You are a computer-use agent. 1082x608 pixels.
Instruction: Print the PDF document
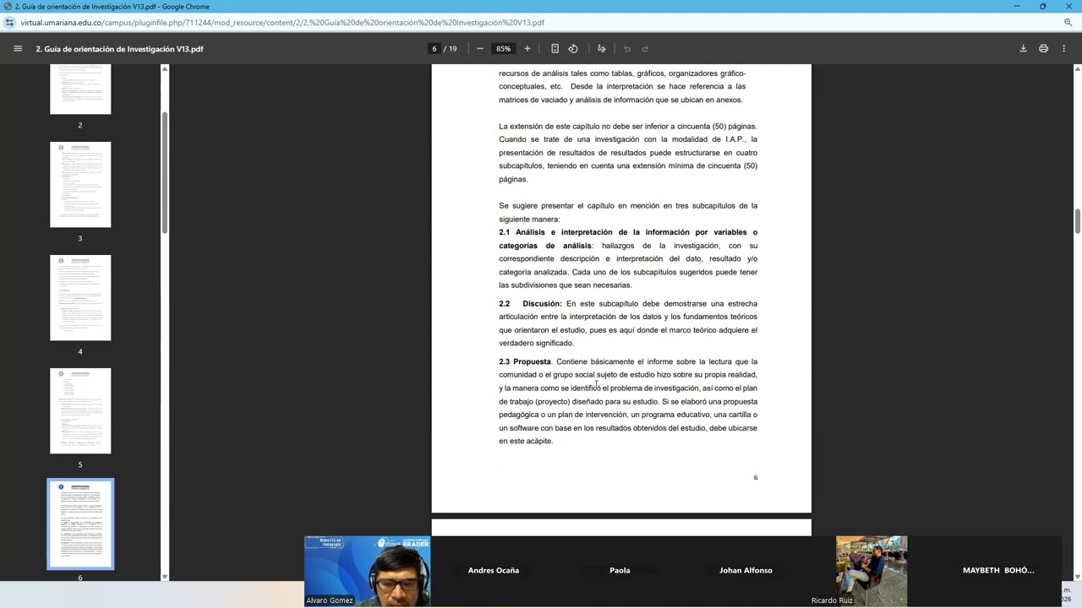coord(1043,49)
